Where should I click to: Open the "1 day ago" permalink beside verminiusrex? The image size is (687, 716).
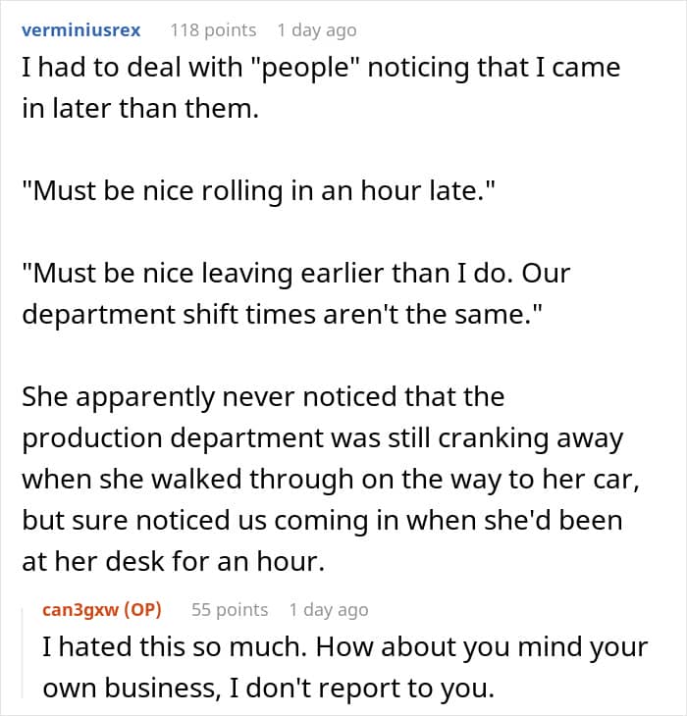(x=317, y=30)
